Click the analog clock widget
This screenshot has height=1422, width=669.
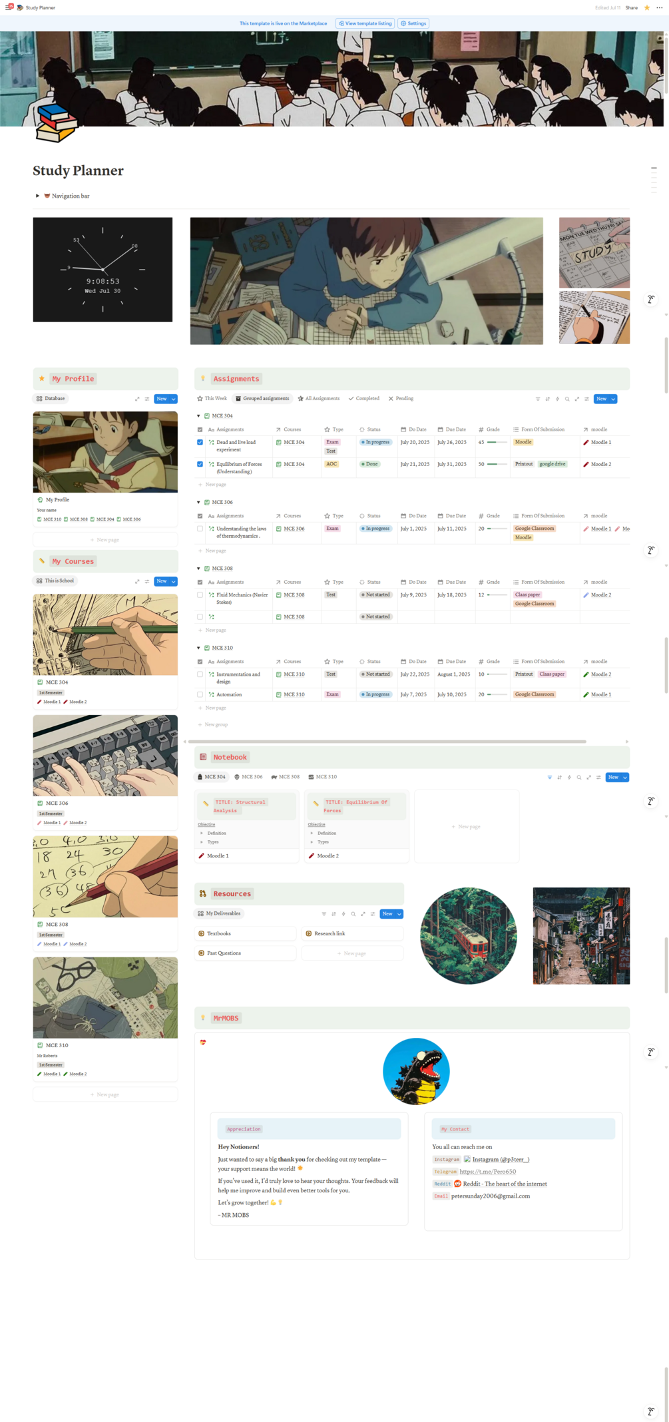(103, 270)
